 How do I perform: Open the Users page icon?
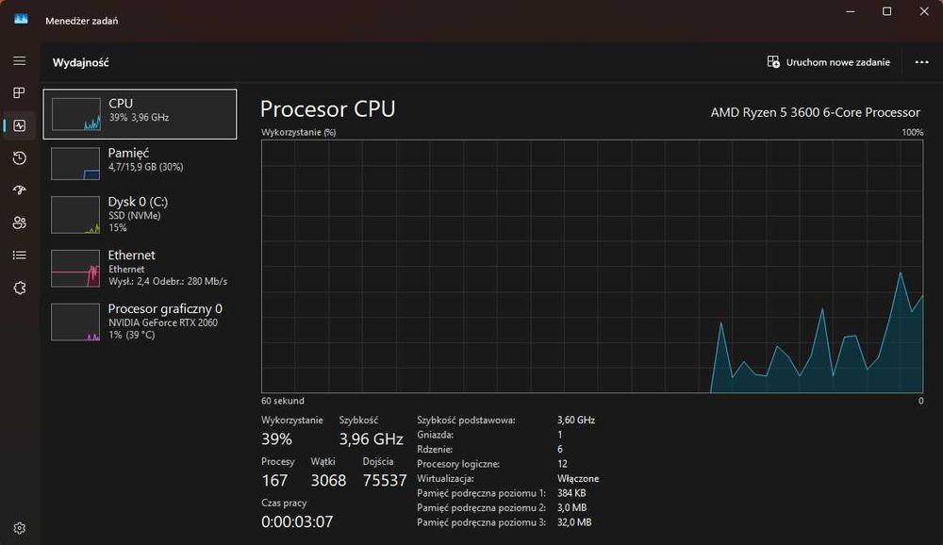click(19, 223)
